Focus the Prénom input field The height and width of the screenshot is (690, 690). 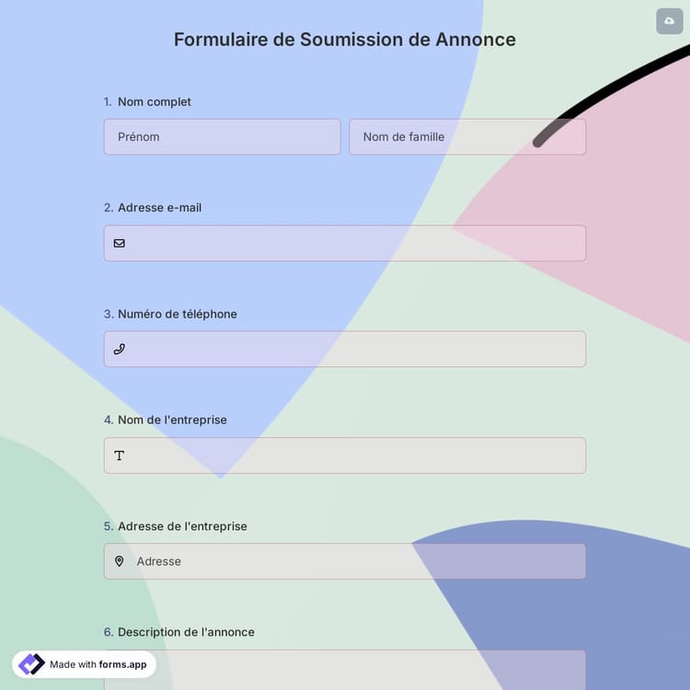pos(222,137)
